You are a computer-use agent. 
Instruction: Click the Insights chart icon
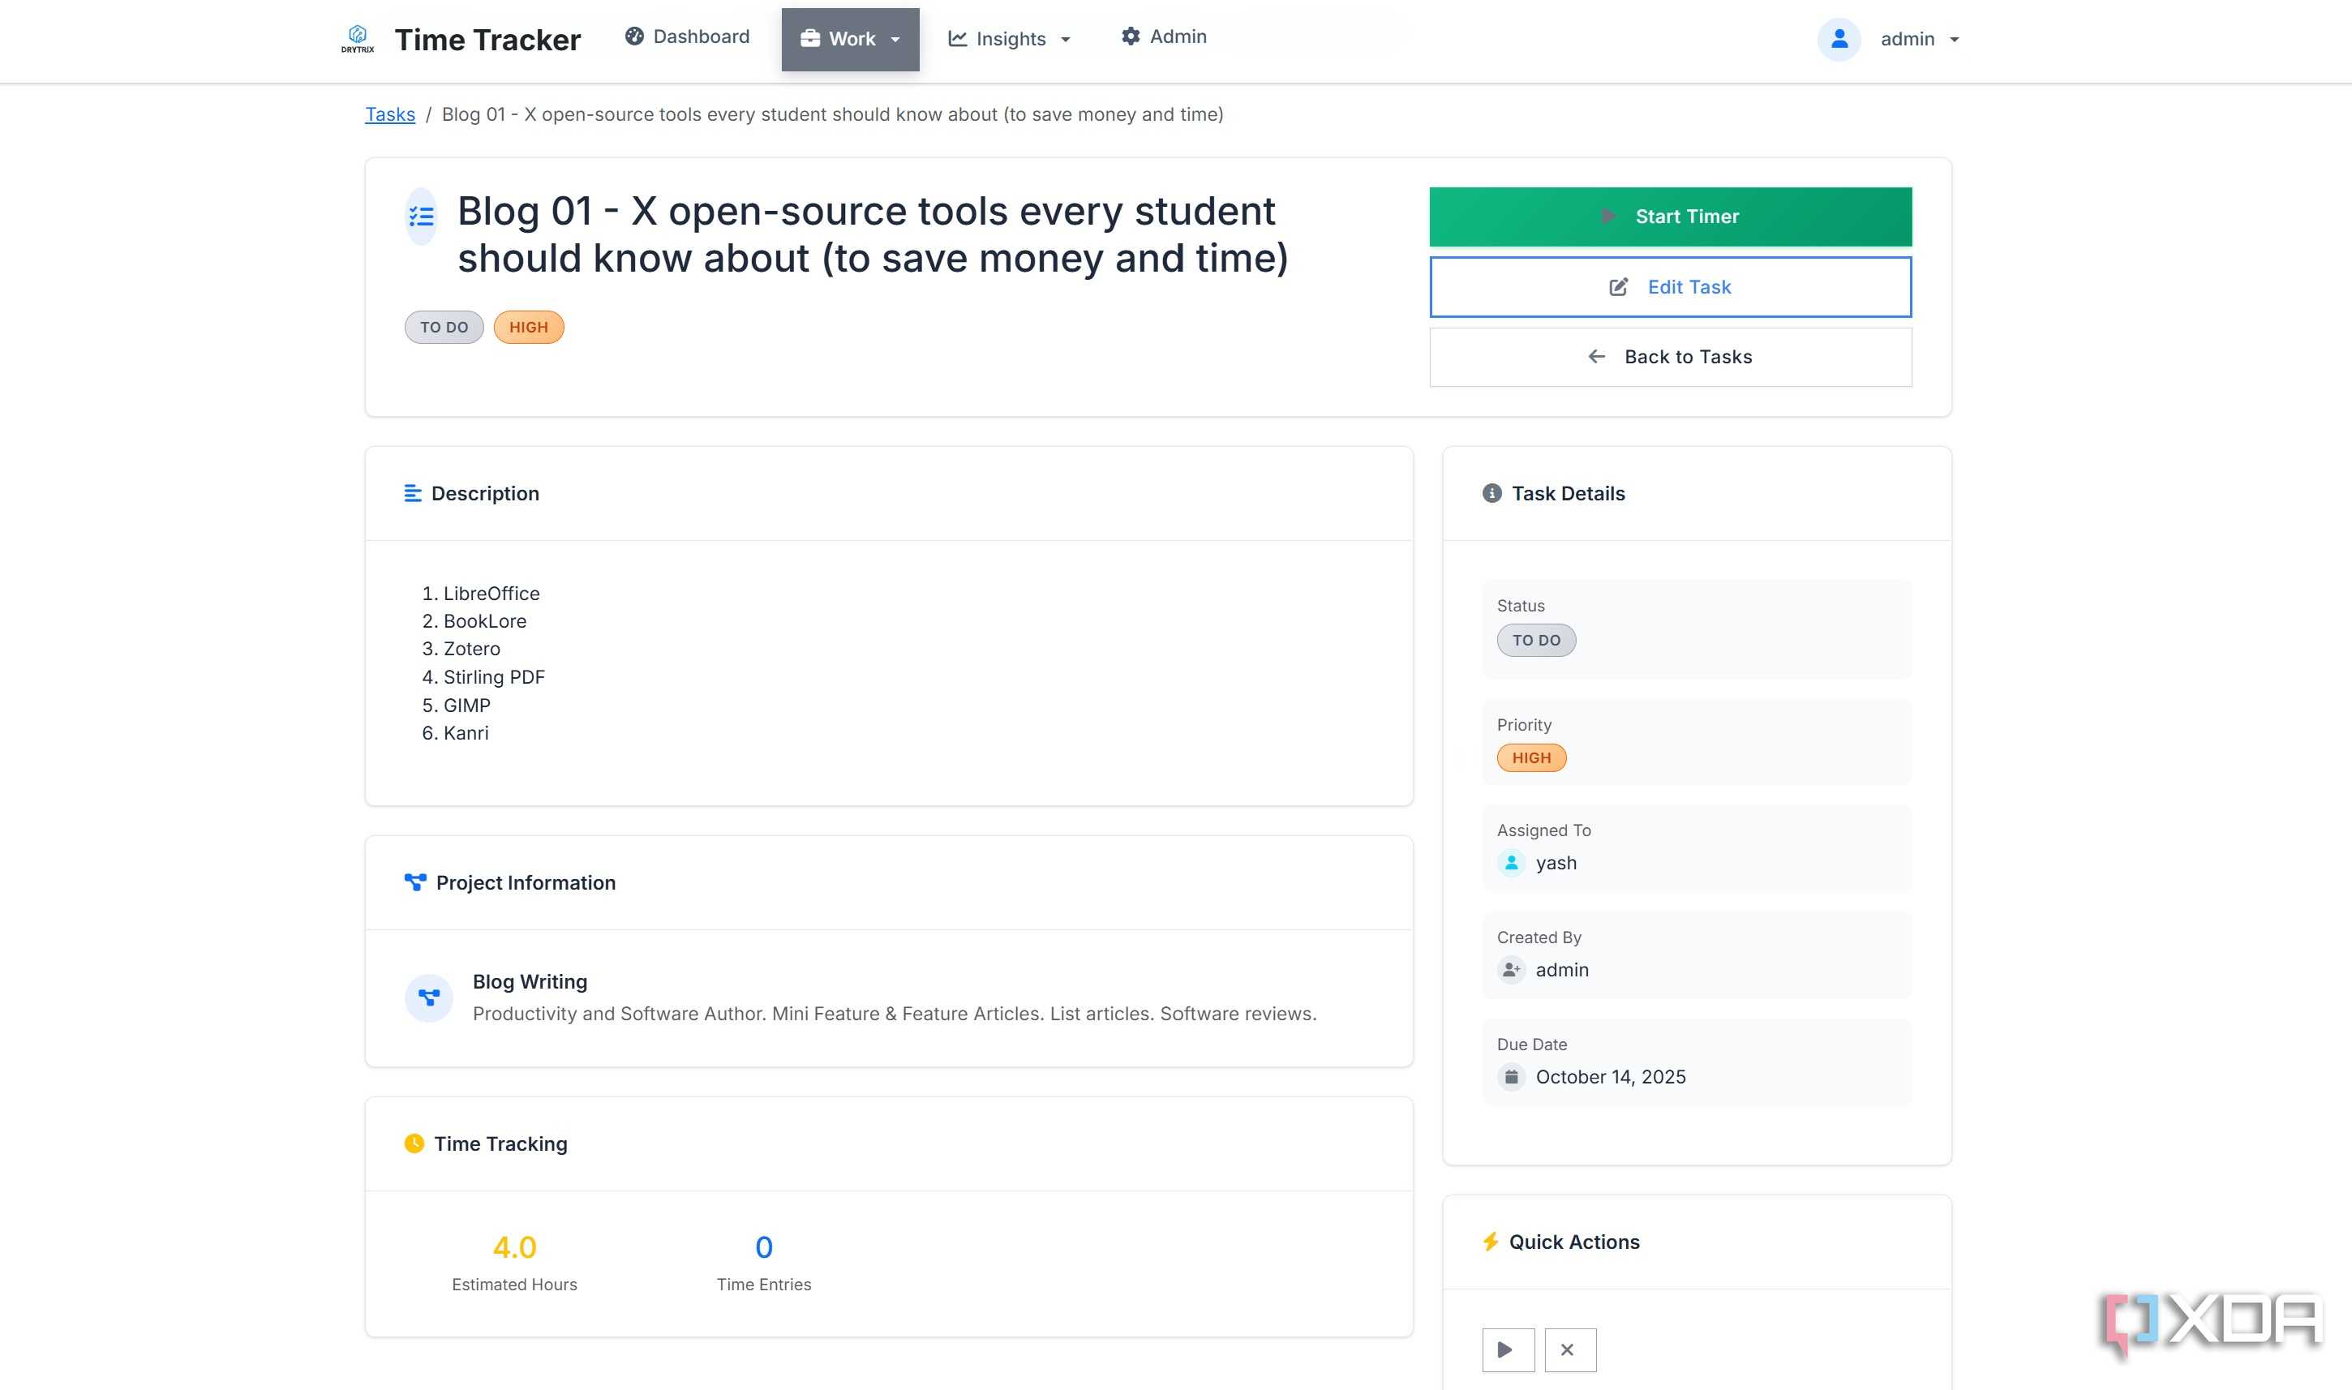coord(957,38)
